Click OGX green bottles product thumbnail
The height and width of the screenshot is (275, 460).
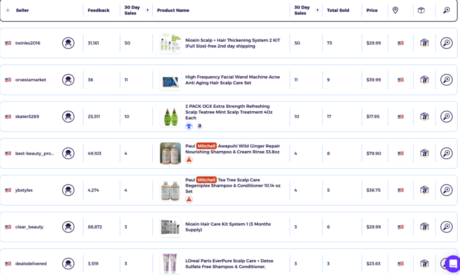click(x=170, y=117)
